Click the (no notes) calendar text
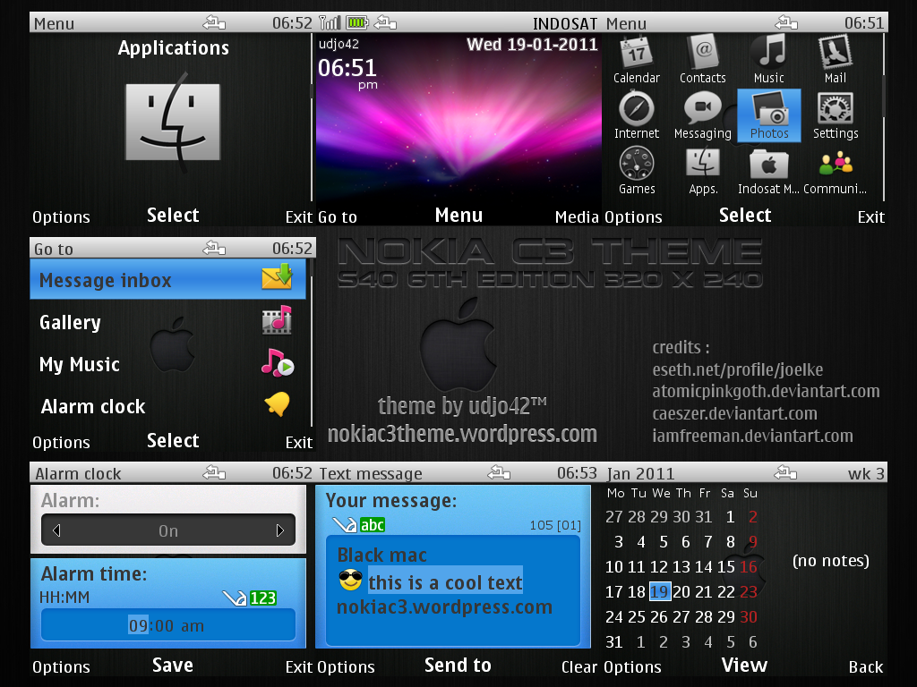 coord(830,561)
